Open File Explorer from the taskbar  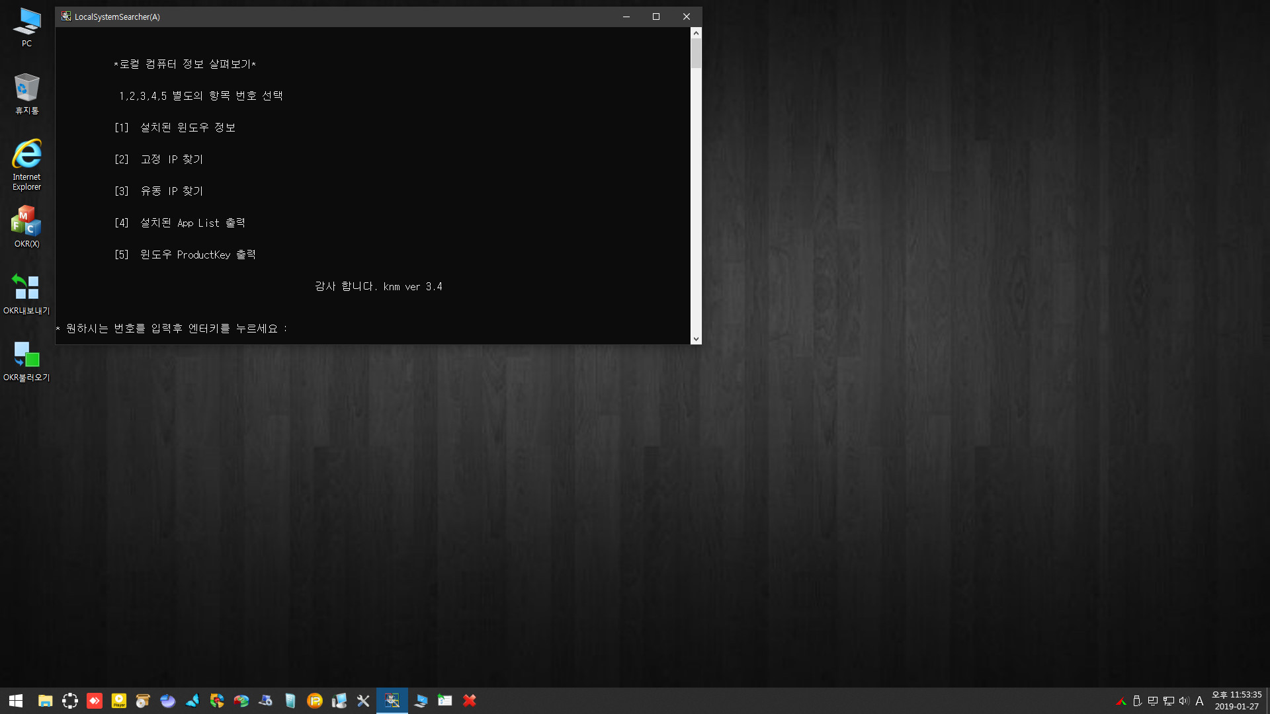click(x=45, y=701)
